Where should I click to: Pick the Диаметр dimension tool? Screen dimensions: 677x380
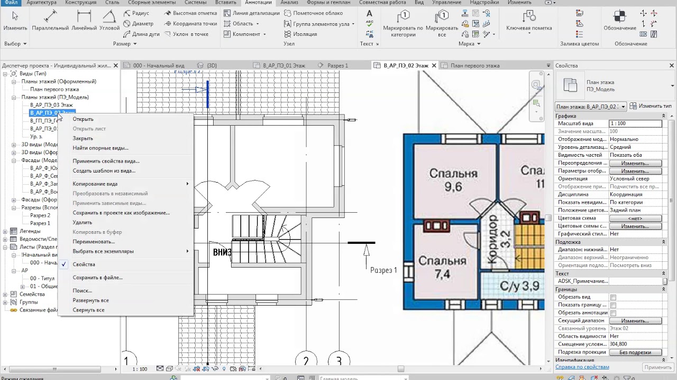click(139, 24)
